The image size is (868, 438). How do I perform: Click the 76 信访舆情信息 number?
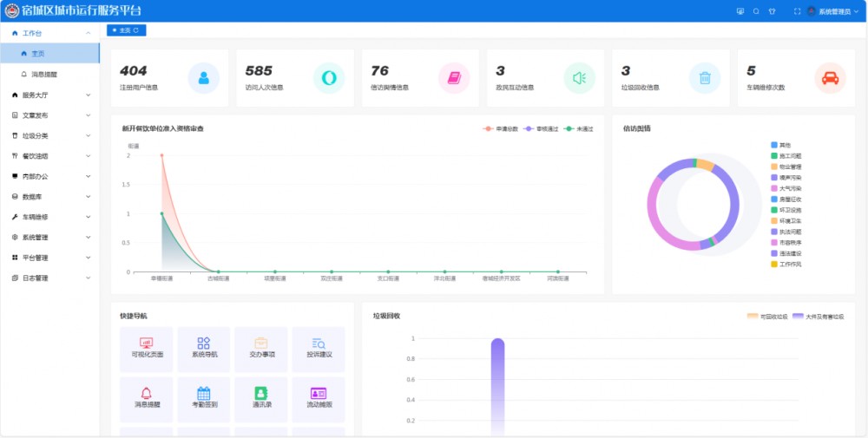pos(380,71)
